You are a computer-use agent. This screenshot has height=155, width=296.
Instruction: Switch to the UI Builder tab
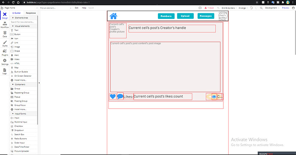click(16, 13)
